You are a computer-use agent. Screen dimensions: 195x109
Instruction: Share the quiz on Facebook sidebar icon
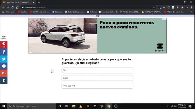pyautogui.click(x=4, y=52)
